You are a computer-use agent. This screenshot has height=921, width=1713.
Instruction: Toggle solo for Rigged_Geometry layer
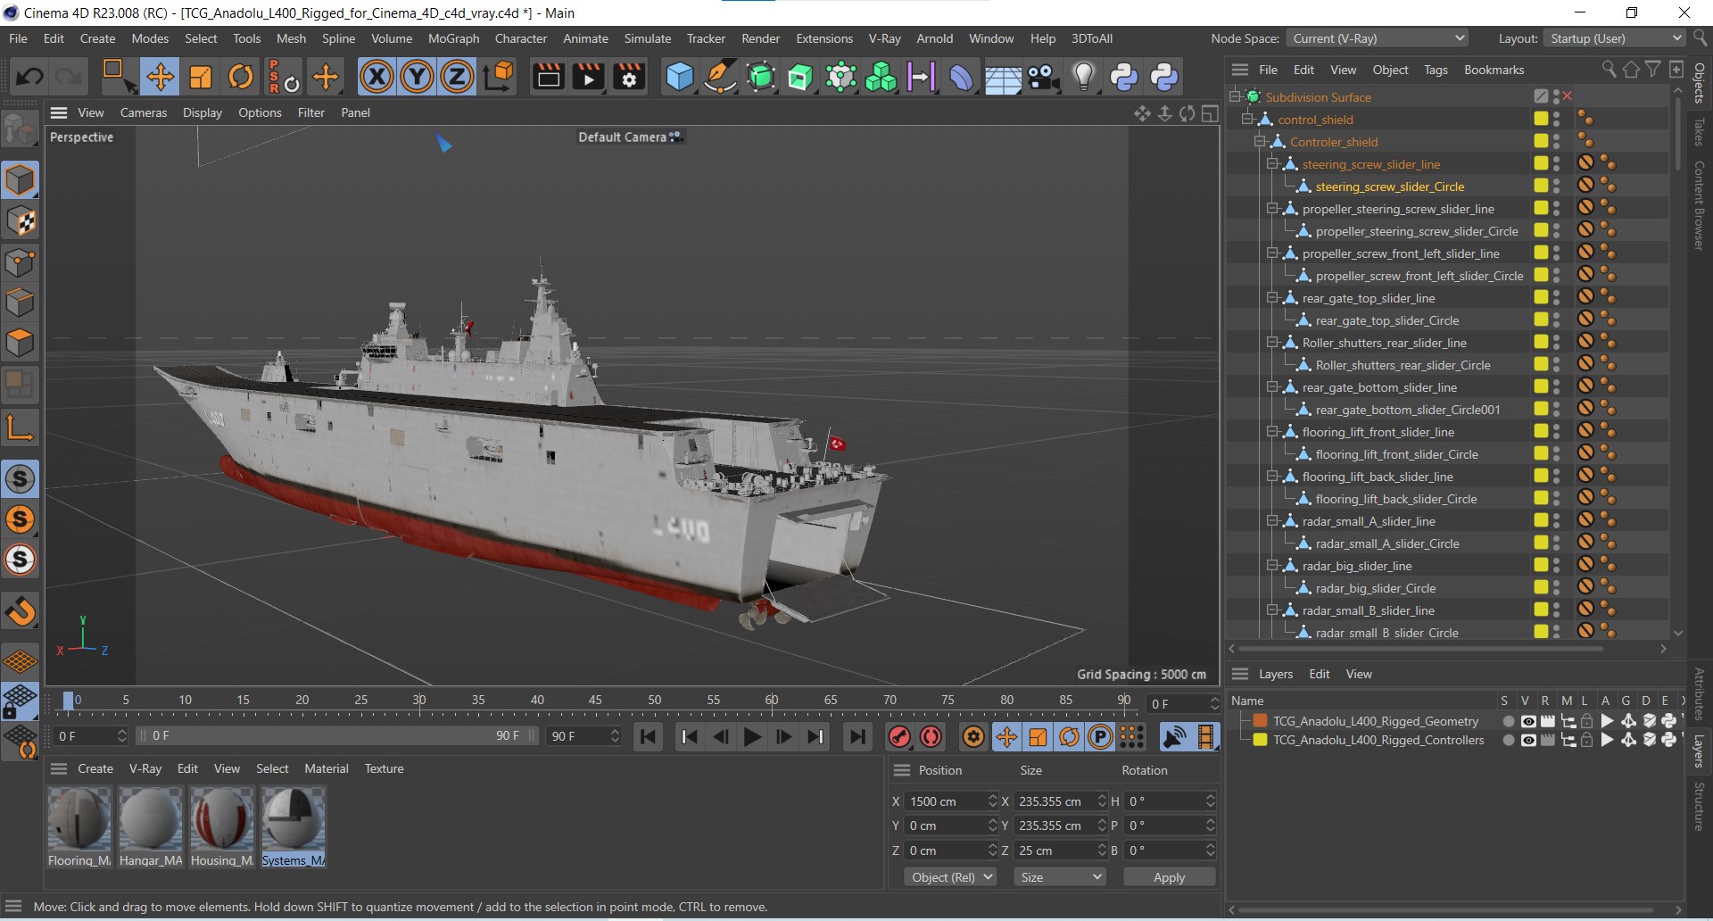click(1508, 721)
